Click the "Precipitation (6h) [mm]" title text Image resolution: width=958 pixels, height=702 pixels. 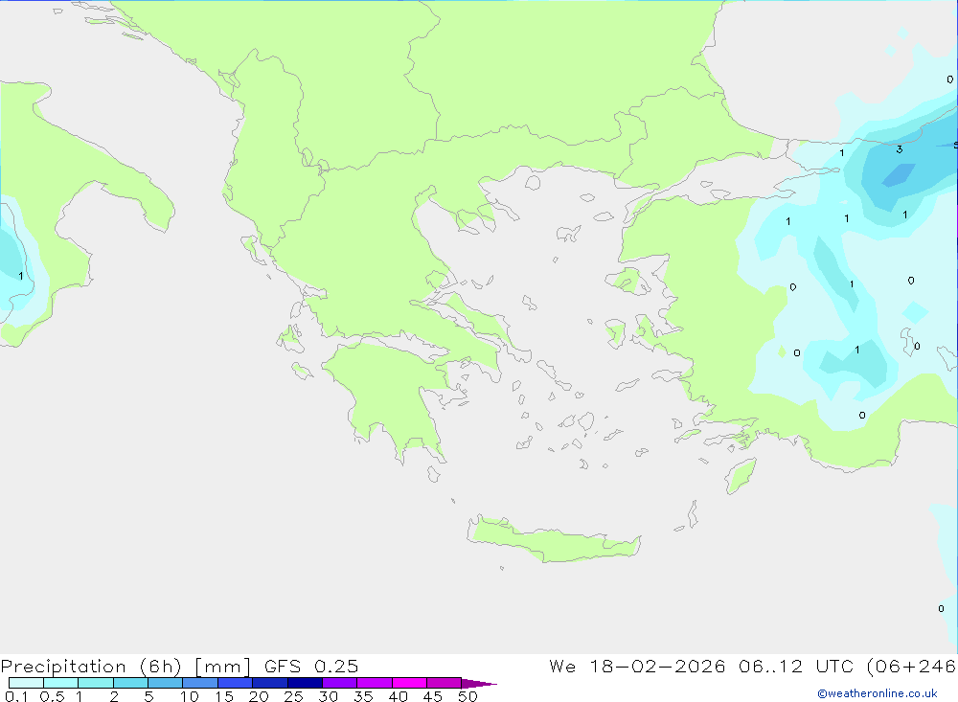pyautogui.click(x=125, y=666)
